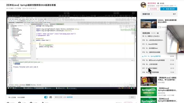Open danmaku settings icon next to switch
Viewport: 184px width, 103px height.
tap(51, 97)
